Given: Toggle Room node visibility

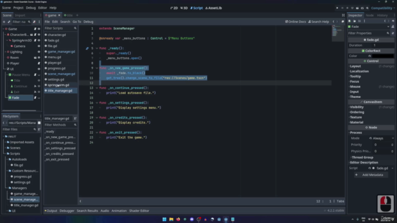Looking at the screenshot, I should point(38,58).
